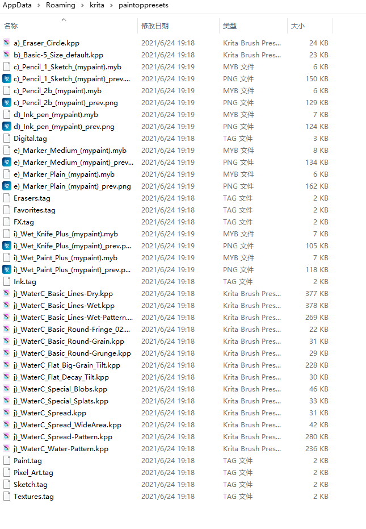Go to krita folder in breadcrumb
366x529 pixels.
pyautogui.click(x=96, y=5)
